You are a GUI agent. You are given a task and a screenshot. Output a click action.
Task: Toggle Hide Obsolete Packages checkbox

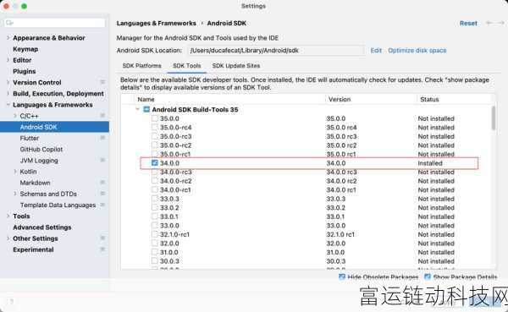[x=342, y=276]
